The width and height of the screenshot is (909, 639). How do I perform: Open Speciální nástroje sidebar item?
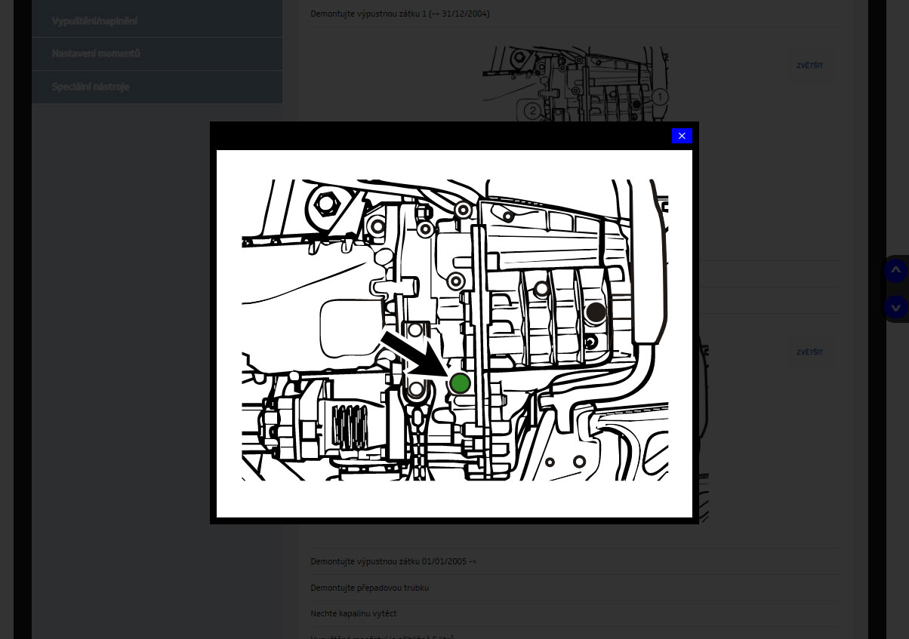pos(157,87)
